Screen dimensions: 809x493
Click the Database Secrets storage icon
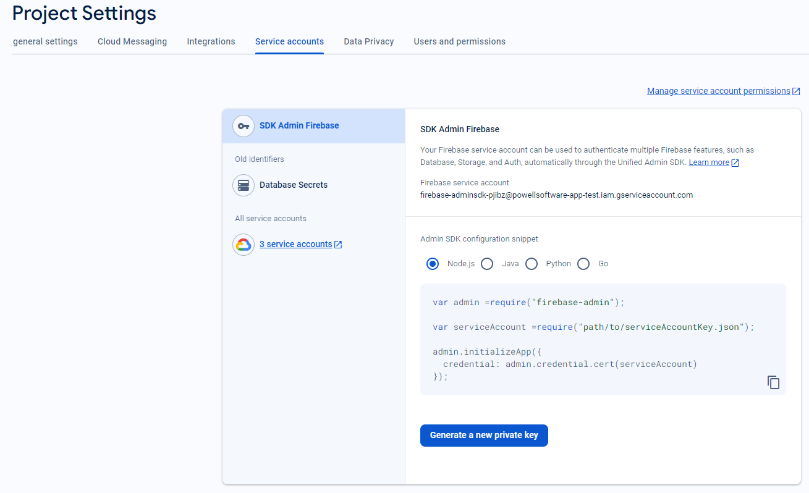point(244,185)
